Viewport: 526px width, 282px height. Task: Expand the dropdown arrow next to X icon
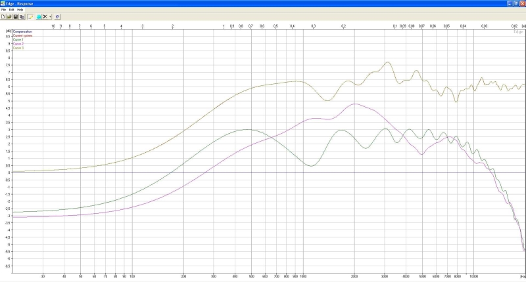point(51,16)
